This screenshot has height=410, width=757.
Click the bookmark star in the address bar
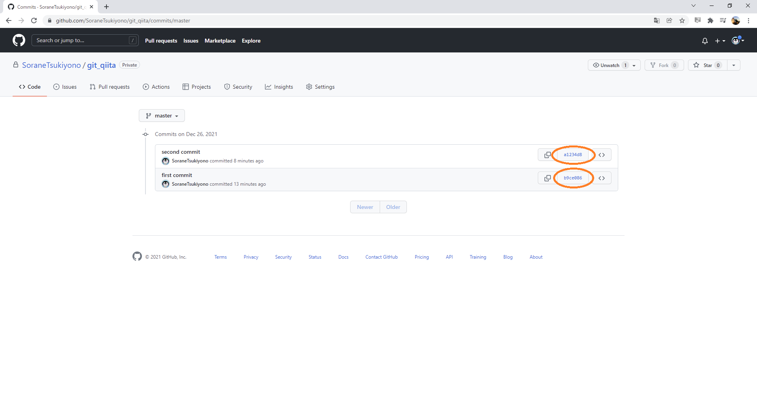(682, 20)
